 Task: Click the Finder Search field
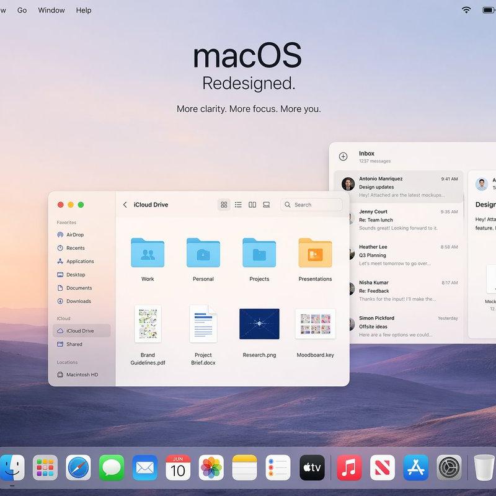(311, 205)
